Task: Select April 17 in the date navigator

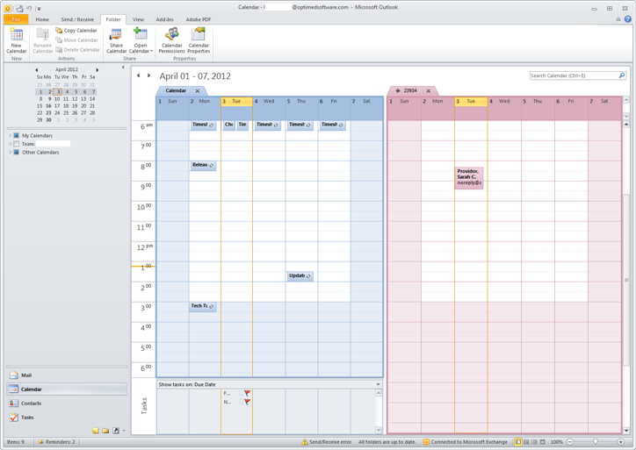Action: coord(57,105)
